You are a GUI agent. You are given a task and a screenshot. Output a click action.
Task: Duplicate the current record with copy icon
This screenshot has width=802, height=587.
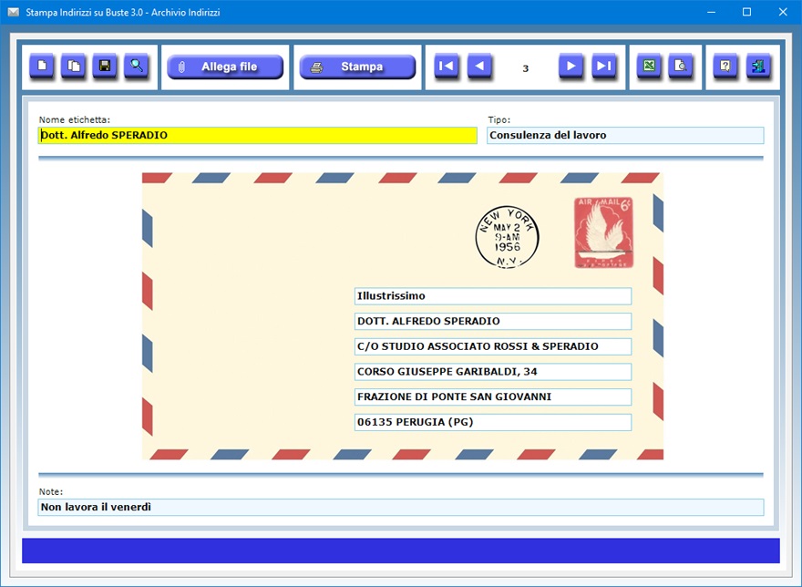(74, 66)
